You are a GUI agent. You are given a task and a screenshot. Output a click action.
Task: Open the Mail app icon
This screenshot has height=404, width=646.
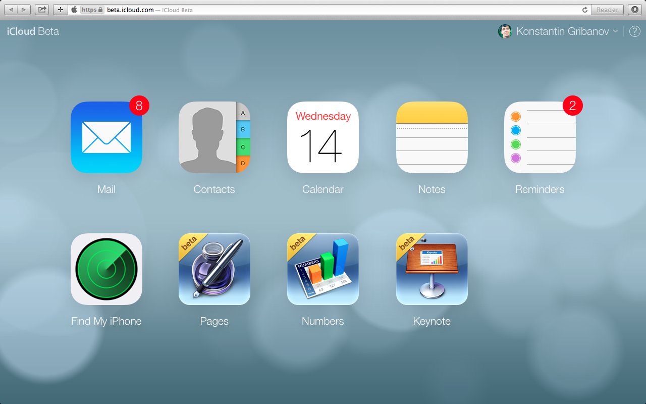[106, 137]
